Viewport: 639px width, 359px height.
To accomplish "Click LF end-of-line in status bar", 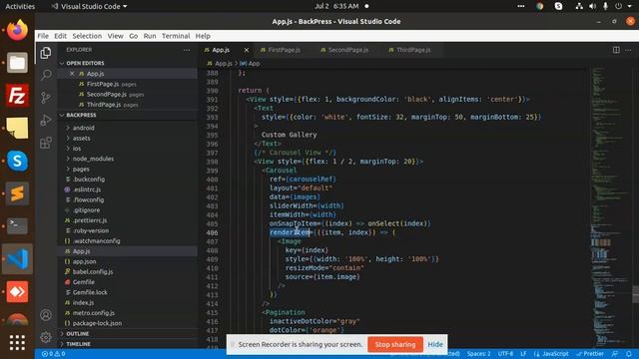I will [x=523, y=354].
